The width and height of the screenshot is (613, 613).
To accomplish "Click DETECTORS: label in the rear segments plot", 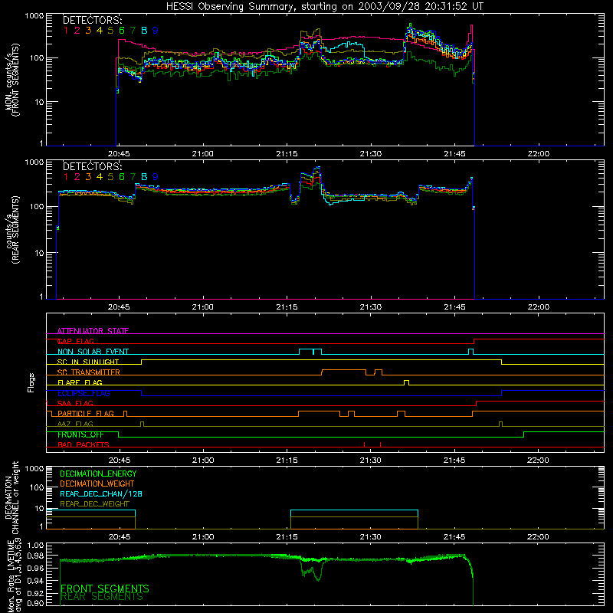I will pyautogui.click(x=92, y=167).
